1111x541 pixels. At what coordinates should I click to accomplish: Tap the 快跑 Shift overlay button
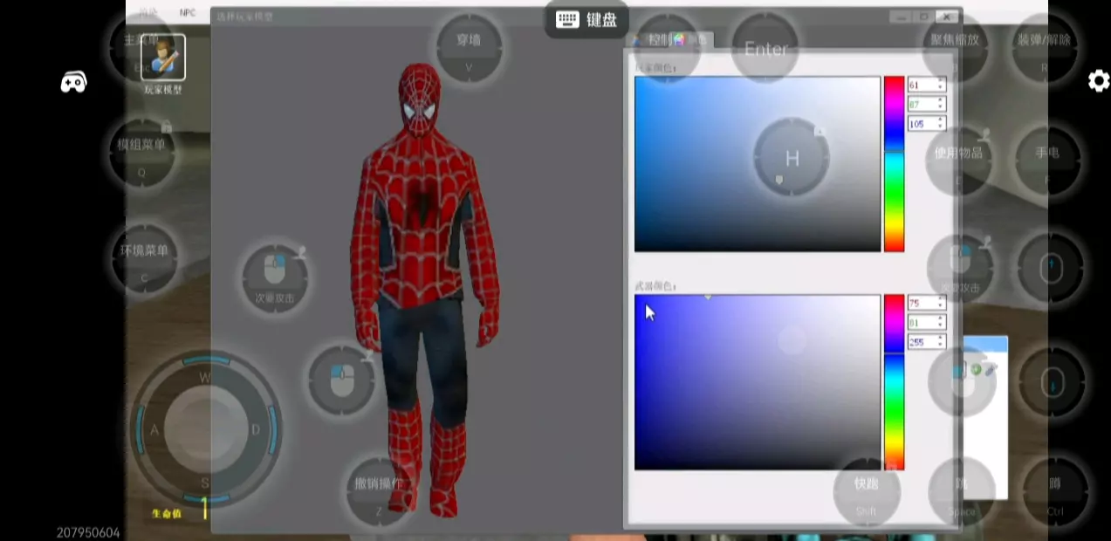tap(867, 493)
